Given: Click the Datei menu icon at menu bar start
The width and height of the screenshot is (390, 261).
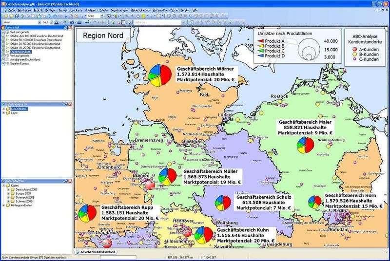Looking at the screenshot, I should coord(5,10).
